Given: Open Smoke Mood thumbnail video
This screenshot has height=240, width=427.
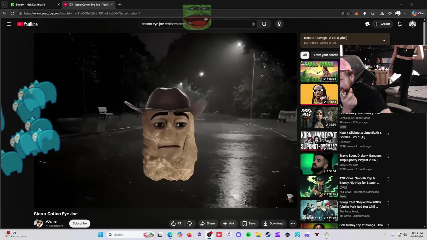Looking at the screenshot, I should [319, 117].
